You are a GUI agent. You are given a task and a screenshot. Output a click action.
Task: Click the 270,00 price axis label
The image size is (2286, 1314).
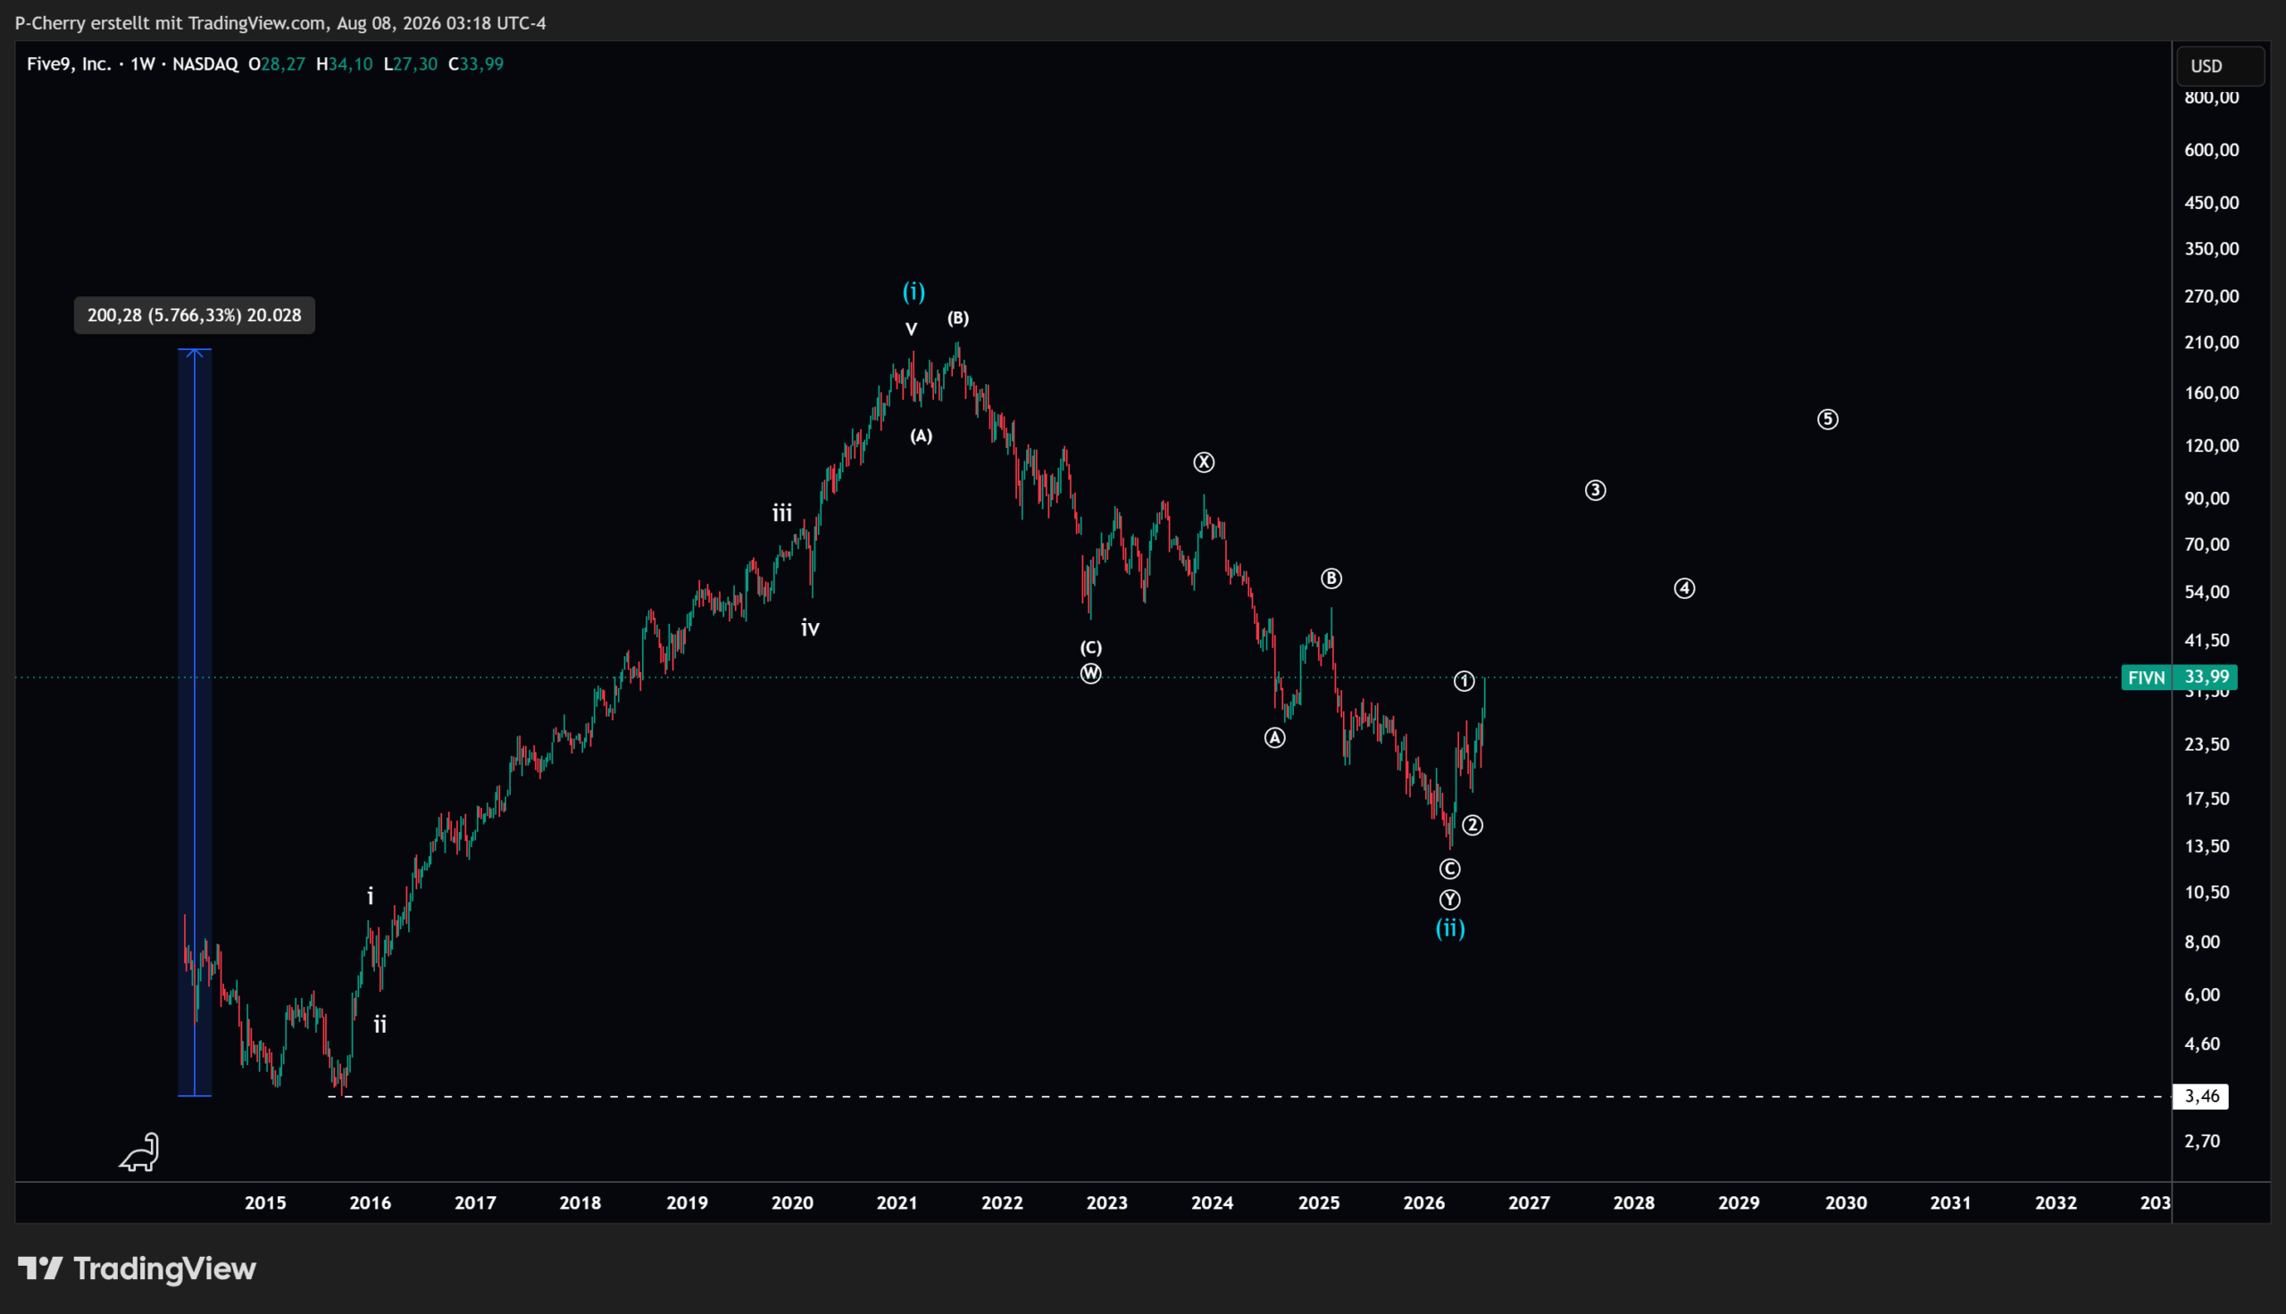coord(2211,296)
